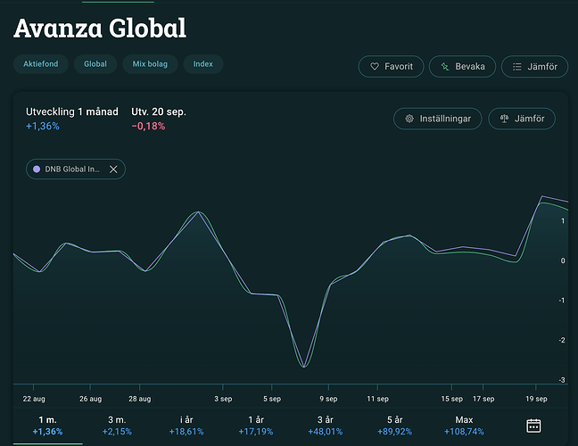Switch to the 3 m. period
The image size is (578, 446).
tap(116, 425)
